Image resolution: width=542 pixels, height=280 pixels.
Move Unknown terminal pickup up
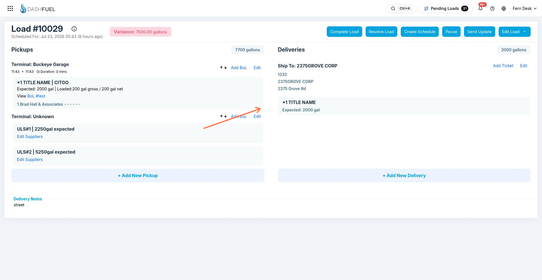coord(221,116)
